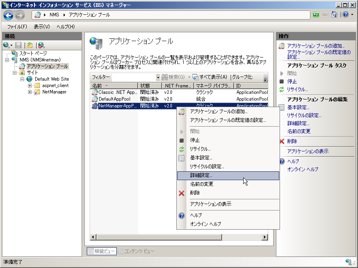
Task: Choose 名前の変更 in context menu
Action: pyautogui.click(x=228, y=184)
